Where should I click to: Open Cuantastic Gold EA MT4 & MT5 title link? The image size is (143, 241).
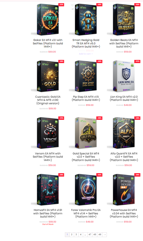(x=48, y=100)
